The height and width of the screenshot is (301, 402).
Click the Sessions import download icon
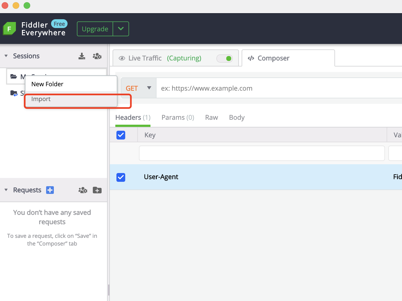[x=82, y=56]
